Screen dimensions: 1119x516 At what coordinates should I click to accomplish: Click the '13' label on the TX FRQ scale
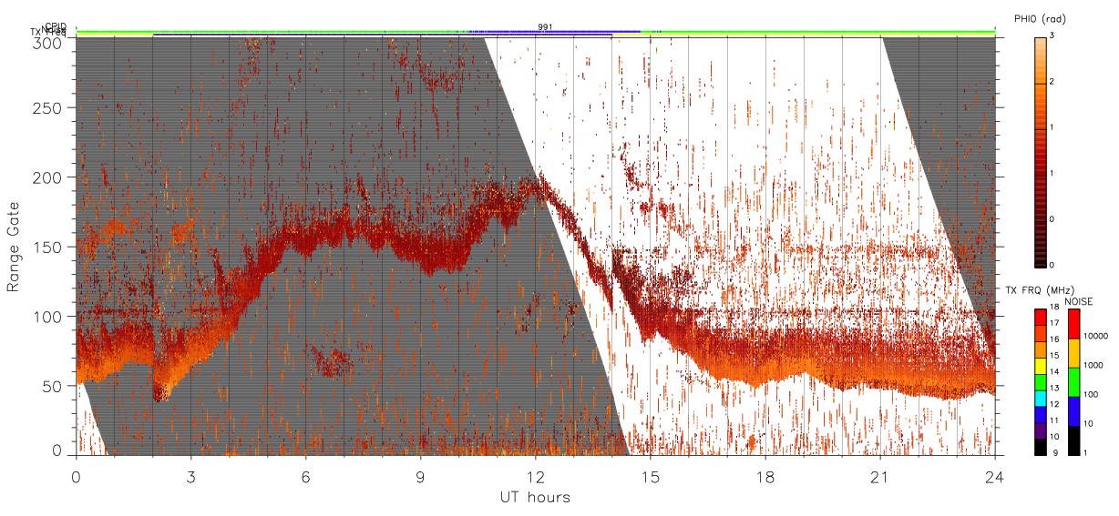(1054, 388)
